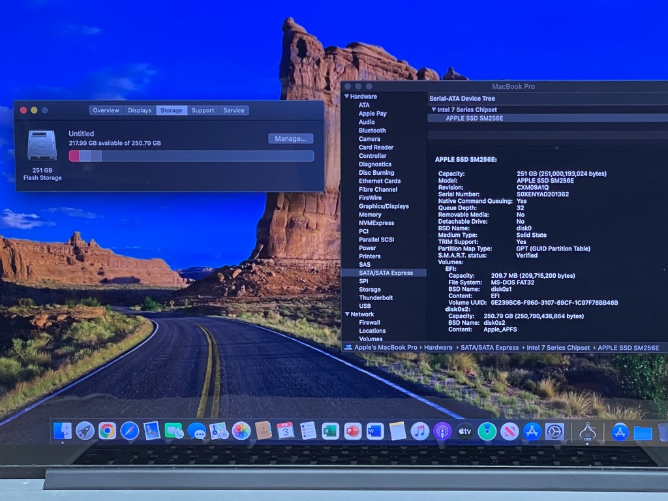Open Mail stamp icon in Dock

point(151,431)
